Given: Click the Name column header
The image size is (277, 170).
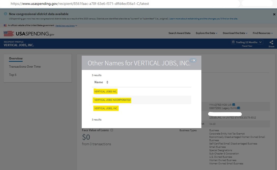Looking at the screenshot, I should click(99, 82).
